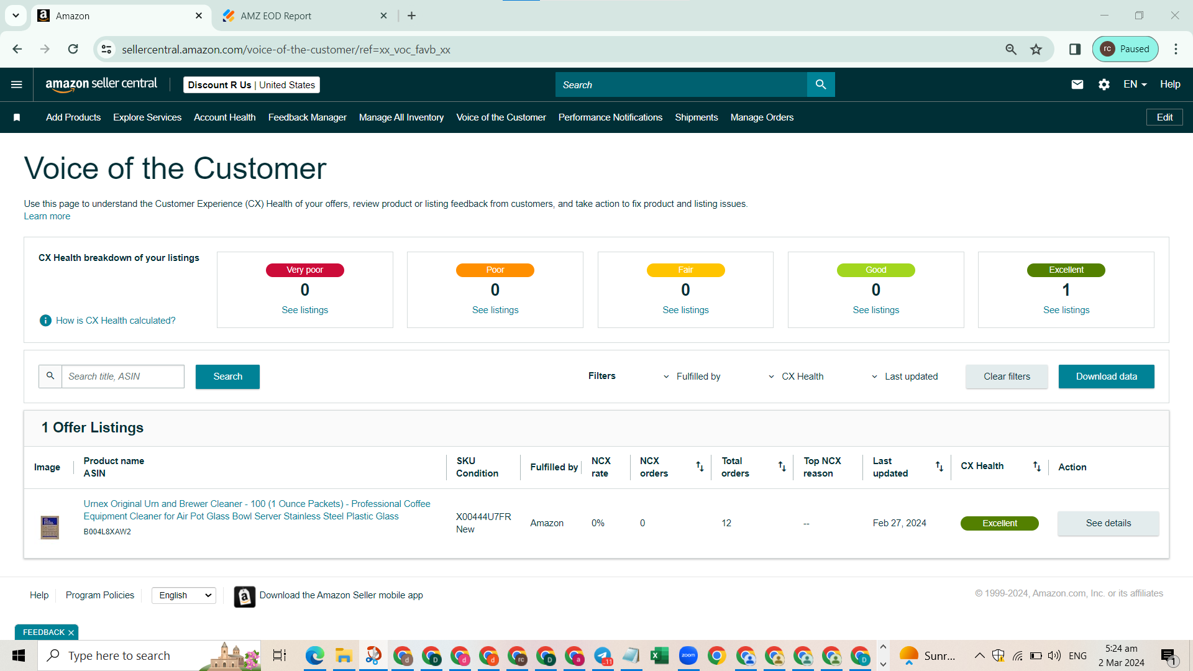Show hidden system tray icons

tap(979, 655)
